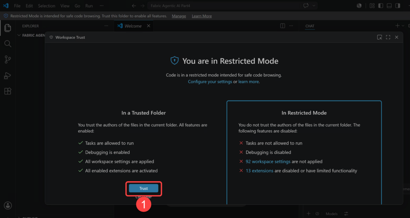Open the View menu
This screenshot has height=218, width=410.
65,6
